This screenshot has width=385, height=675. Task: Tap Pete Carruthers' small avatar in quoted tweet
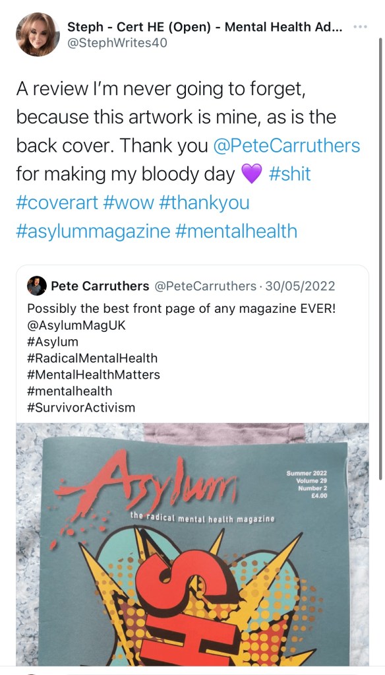point(36,286)
